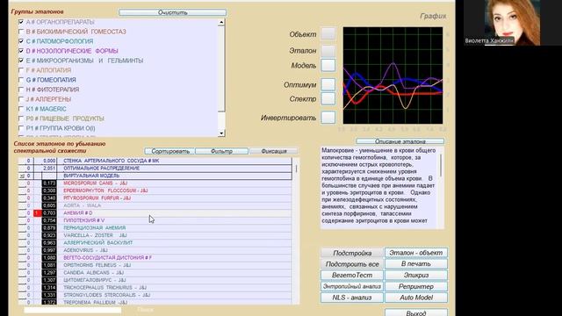Check the G # ГОМЕОПАТИЯ checkbox

tap(21, 80)
